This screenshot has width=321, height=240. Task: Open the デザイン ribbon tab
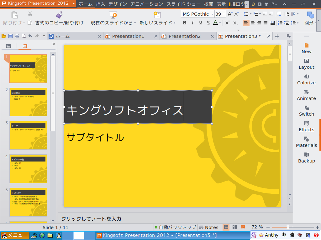click(x=118, y=4)
